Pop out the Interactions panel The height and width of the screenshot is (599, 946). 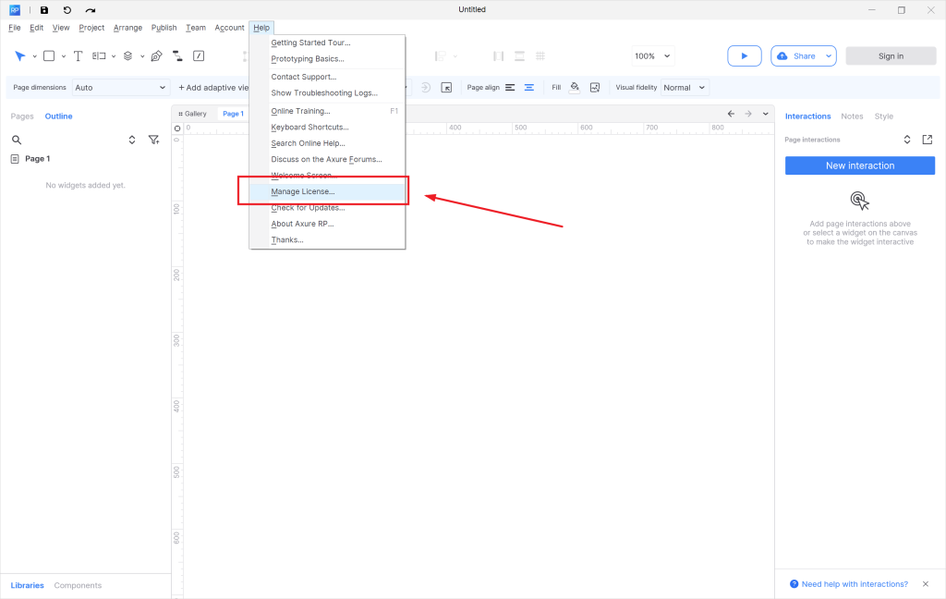click(928, 140)
